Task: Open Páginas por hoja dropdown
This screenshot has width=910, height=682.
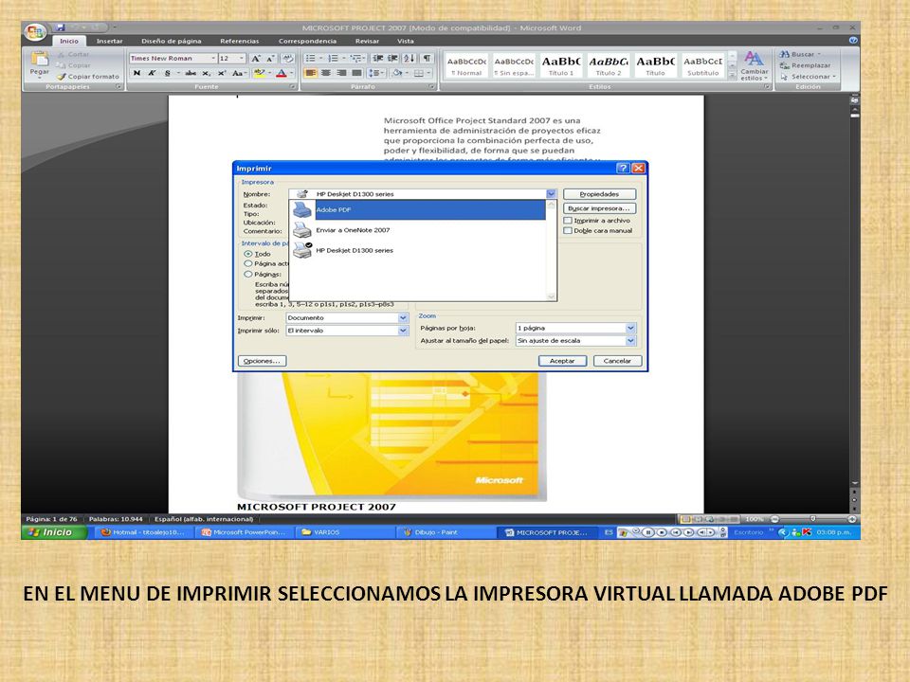Action: point(631,329)
